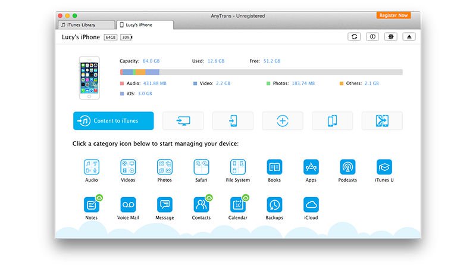The image size is (476, 268).
Task: Click the blue Video legend swatch
Action: point(195,83)
